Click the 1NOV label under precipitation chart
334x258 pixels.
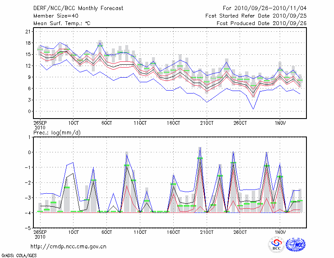(280, 231)
